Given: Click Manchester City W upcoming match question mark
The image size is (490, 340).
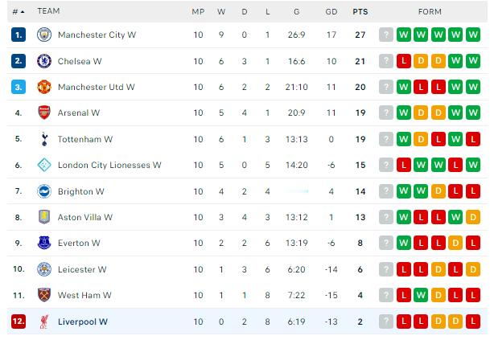Looking at the screenshot, I should pyautogui.click(x=386, y=35).
